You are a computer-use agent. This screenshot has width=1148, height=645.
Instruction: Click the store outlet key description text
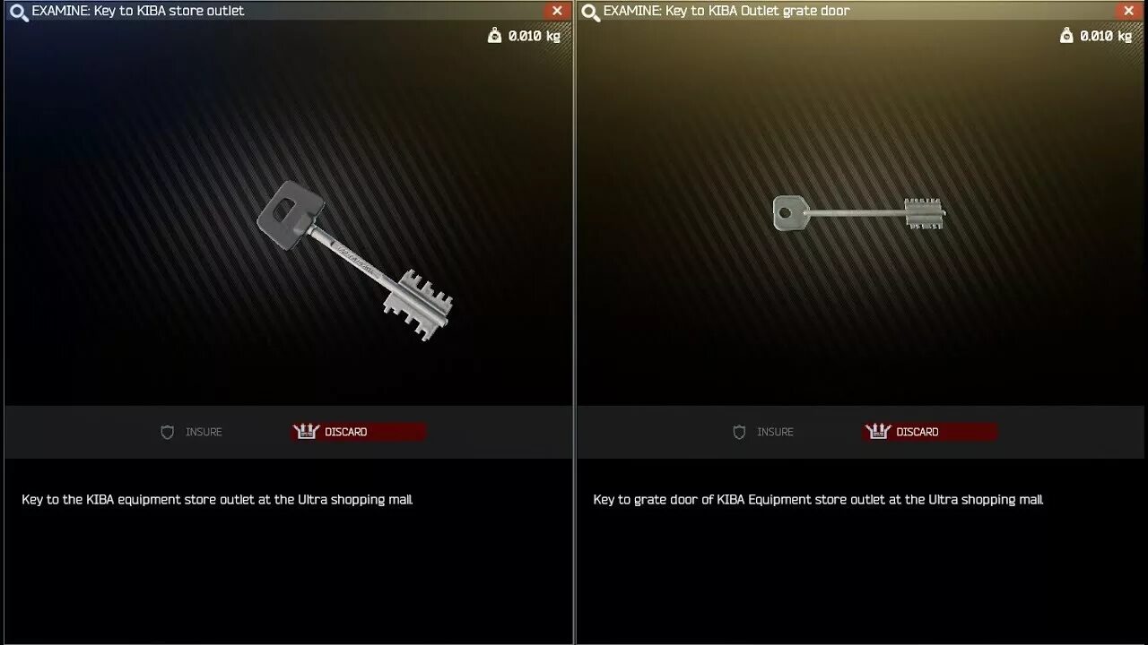[217, 500]
